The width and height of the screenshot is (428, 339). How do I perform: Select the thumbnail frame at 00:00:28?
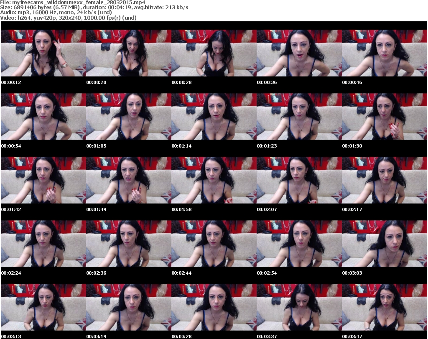pyautogui.click(x=214, y=53)
